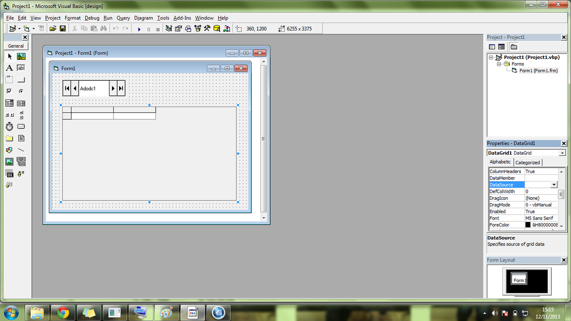
Task: Click Adodc1 move-first record button
Action: [x=67, y=88]
